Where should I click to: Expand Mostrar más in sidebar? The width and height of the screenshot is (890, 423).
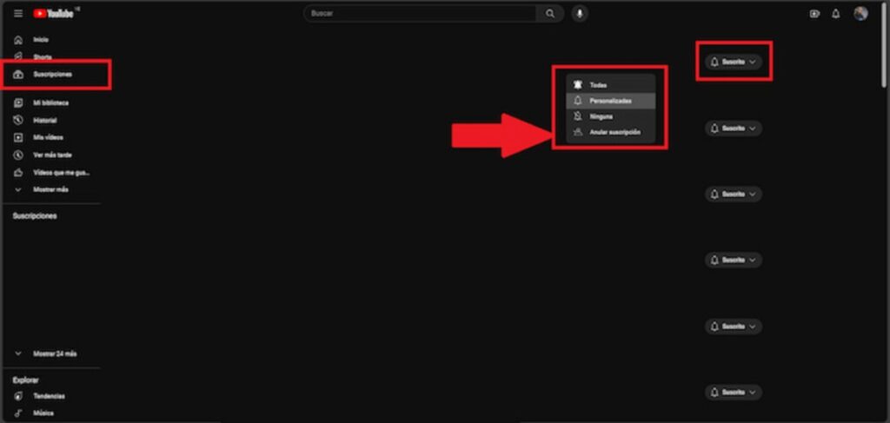coord(51,189)
